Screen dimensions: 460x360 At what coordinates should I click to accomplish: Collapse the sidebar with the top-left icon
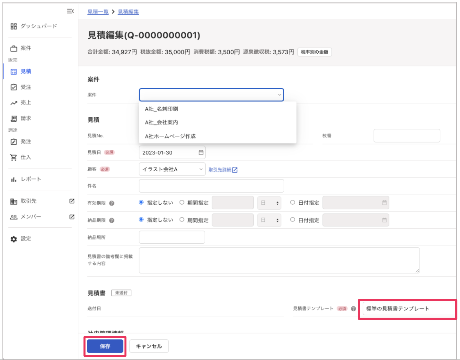tap(70, 12)
